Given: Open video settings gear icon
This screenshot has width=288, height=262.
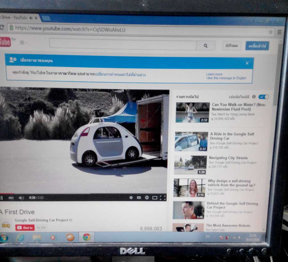Looking at the screenshot, I should (147, 197).
